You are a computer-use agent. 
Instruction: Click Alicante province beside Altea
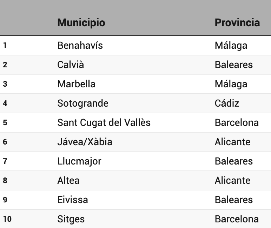click(x=232, y=181)
